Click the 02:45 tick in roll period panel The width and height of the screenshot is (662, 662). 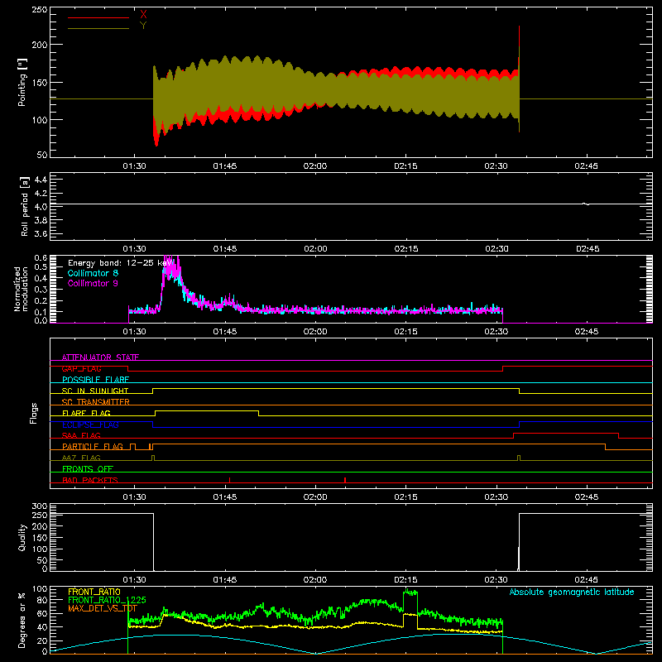pos(588,249)
